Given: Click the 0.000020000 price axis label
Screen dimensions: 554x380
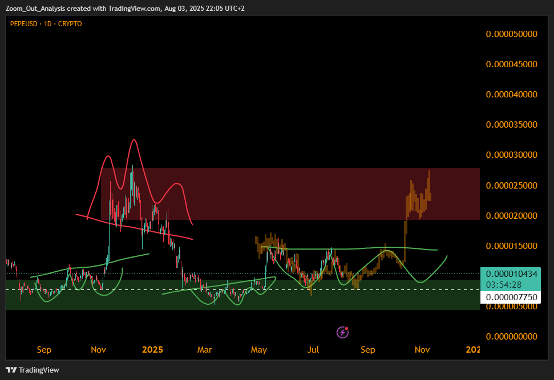Looking at the screenshot, I should [x=511, y=215].
